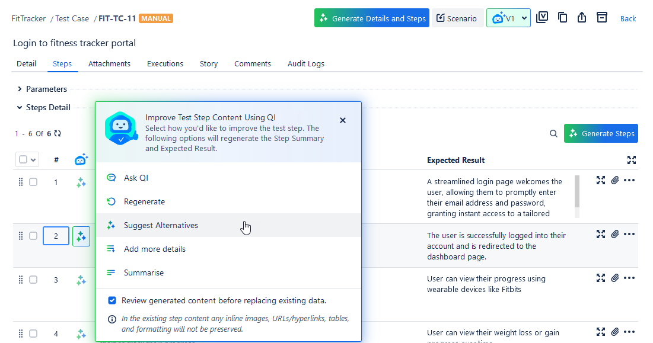Screen dimensions: 653x343
Task: Click the archive test case icon
Action: click(x=602, y=18)
